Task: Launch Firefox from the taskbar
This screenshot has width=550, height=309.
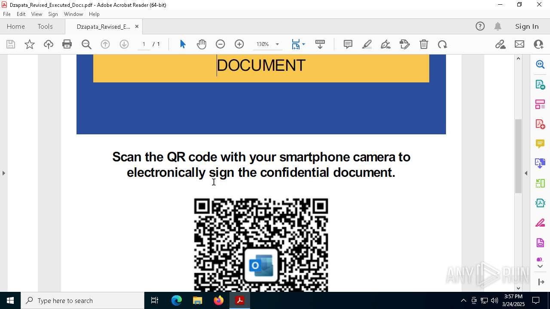Action: (219, 300)
